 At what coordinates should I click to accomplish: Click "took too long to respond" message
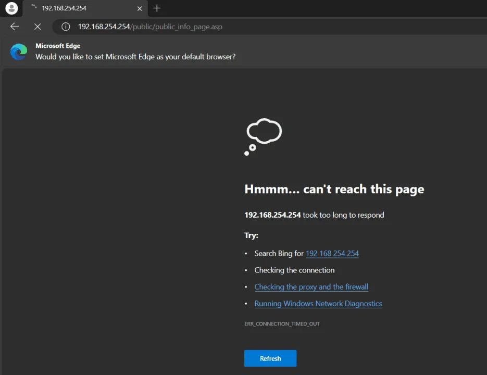coord(343,215)
